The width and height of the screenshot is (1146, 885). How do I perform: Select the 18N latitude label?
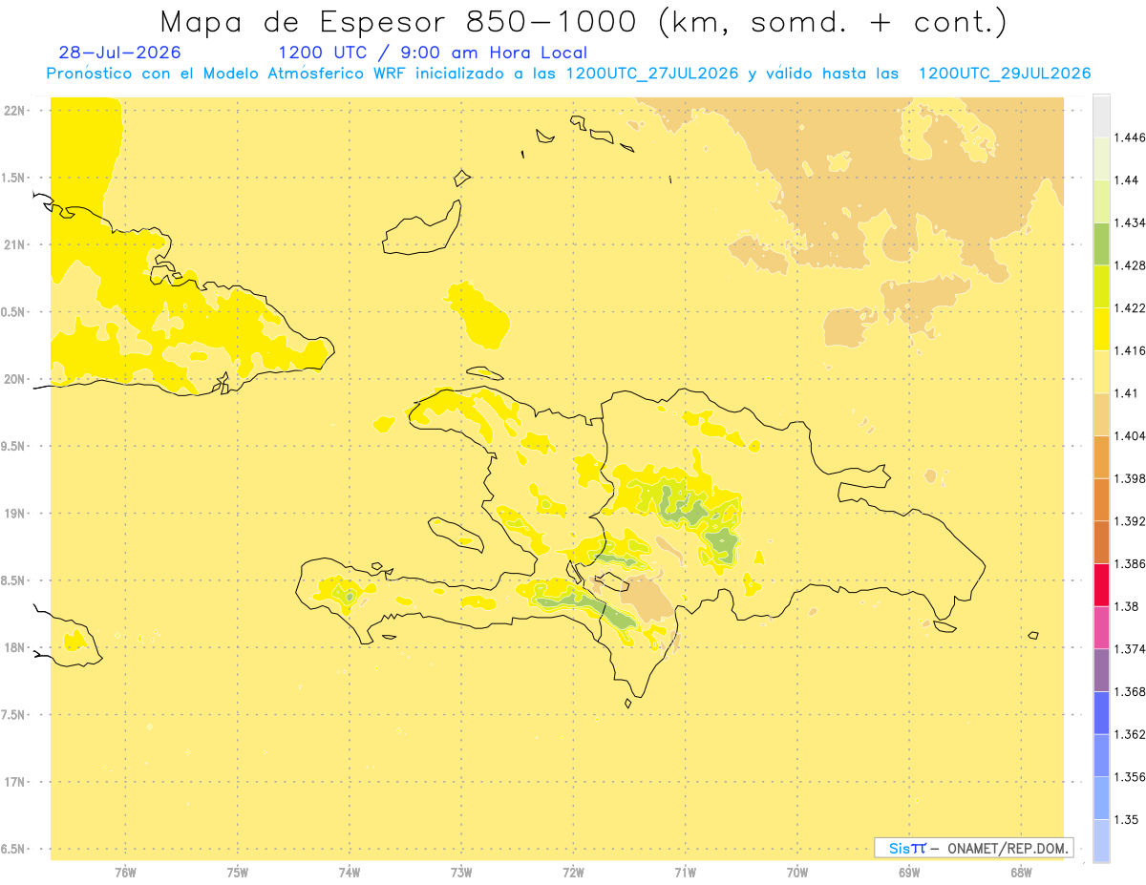click(16, 647)
